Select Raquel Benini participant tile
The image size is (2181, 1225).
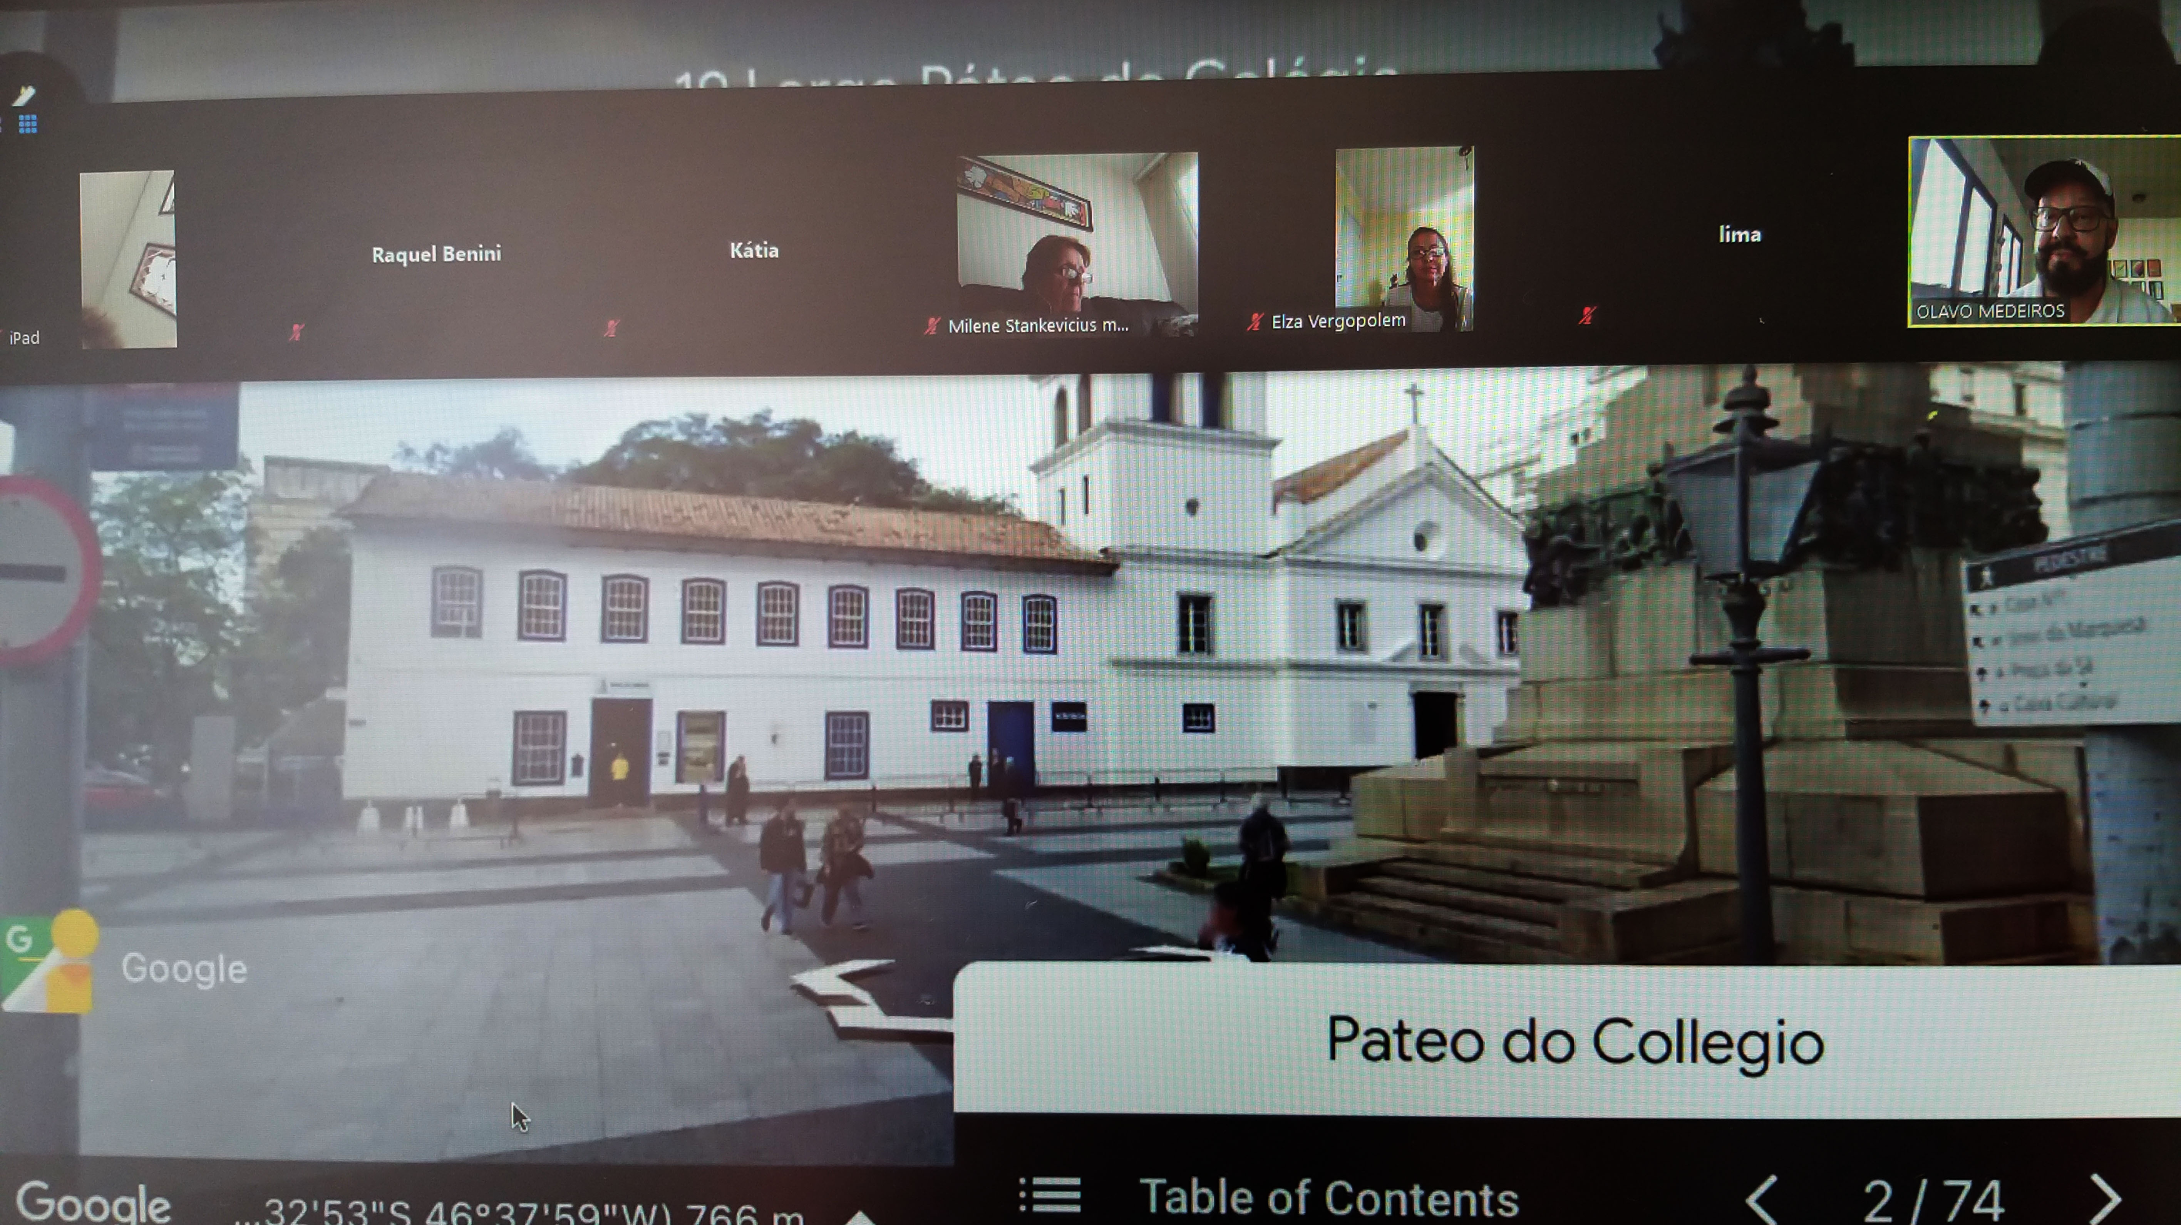coord(436,254)
